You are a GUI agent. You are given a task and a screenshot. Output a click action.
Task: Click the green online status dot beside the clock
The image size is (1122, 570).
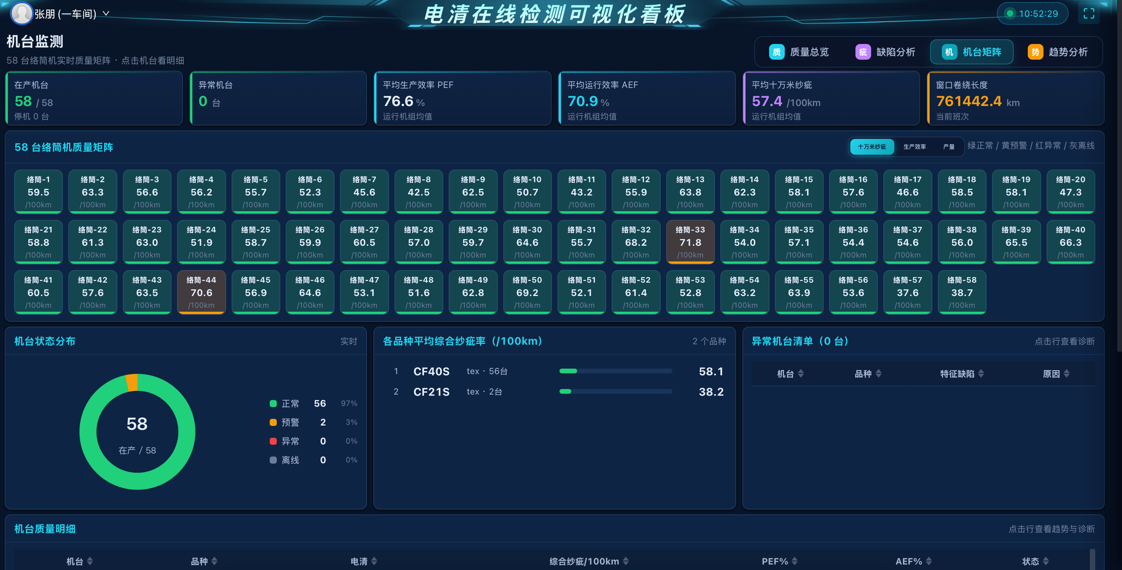1009,13
